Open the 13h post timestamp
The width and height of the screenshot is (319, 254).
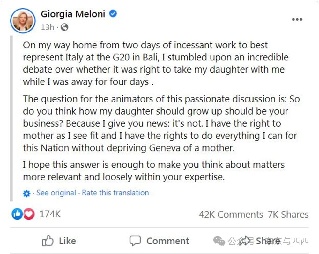[48, 27]
